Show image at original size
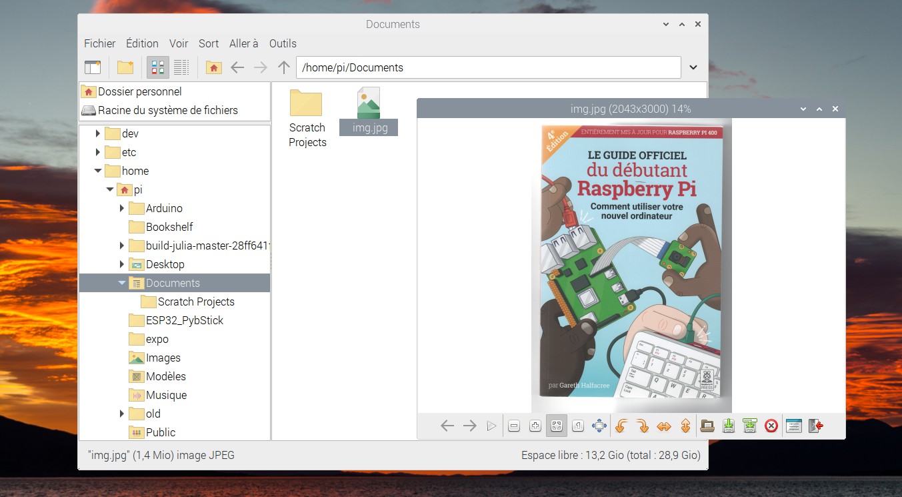Screen dimensions: 902x497 [578, 426]
